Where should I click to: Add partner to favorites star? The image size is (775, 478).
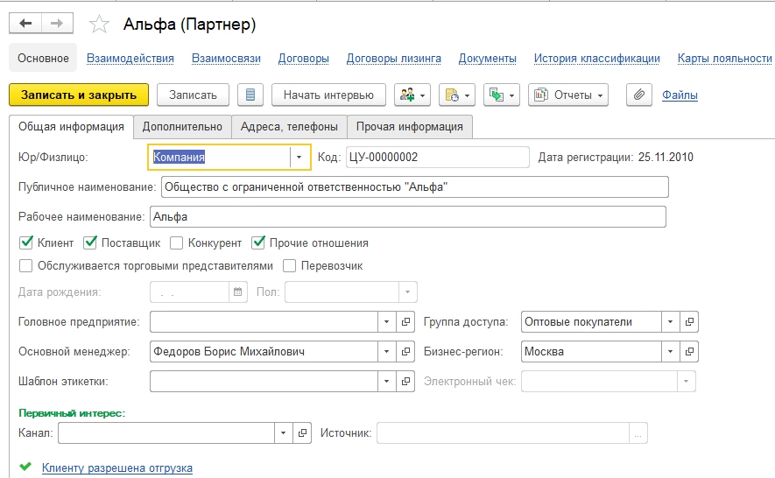tap(101, 25)
